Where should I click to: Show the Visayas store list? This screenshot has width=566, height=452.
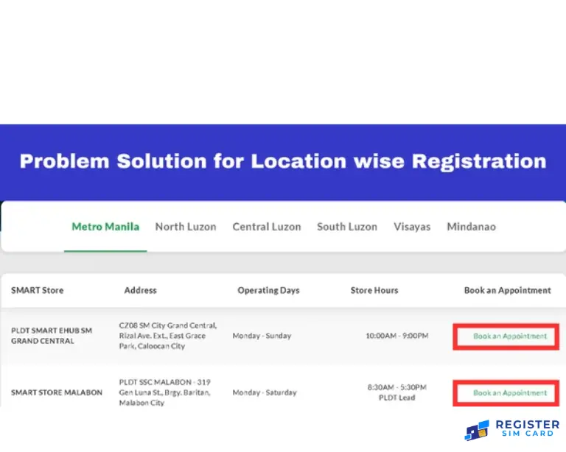coord(412,227)
